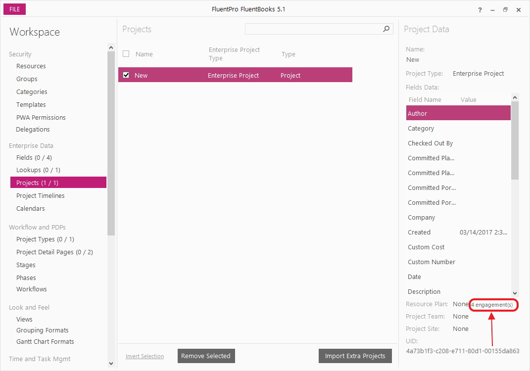530x371 pixels.
Task: Open the 4 engagement(s) link
Action: tap(492, 305)
